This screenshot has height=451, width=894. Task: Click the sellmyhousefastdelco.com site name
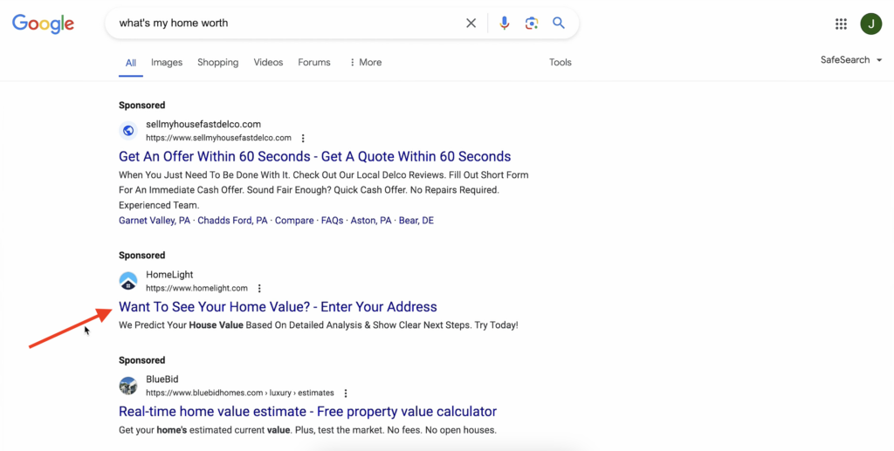click(x=203, y=124)
